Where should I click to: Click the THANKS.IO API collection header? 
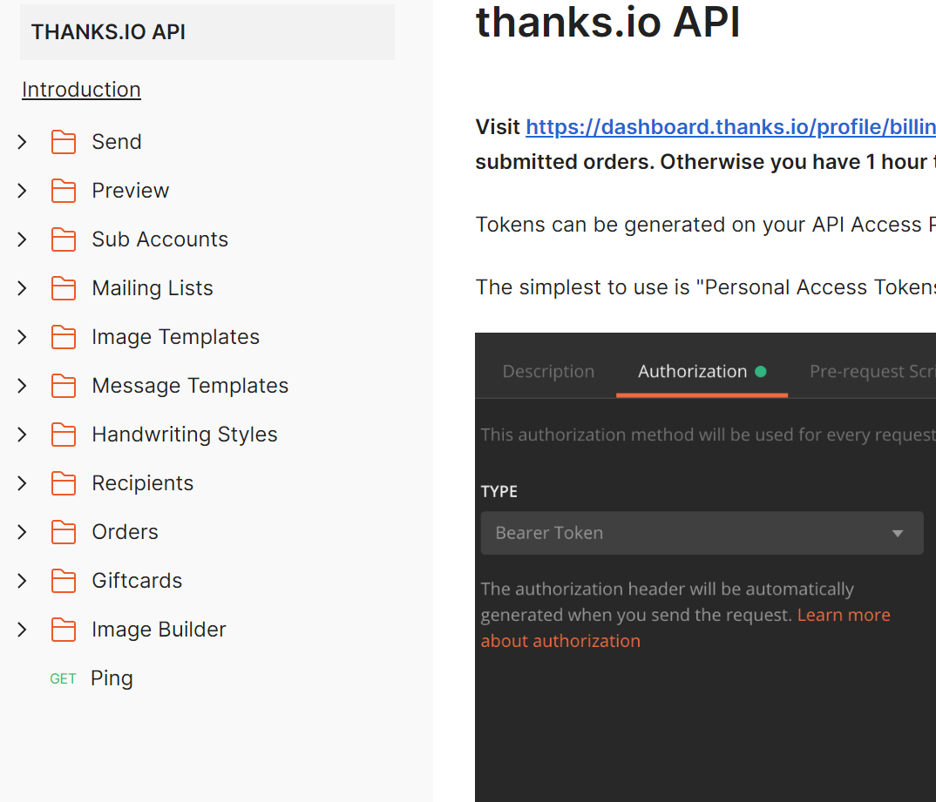207,32
